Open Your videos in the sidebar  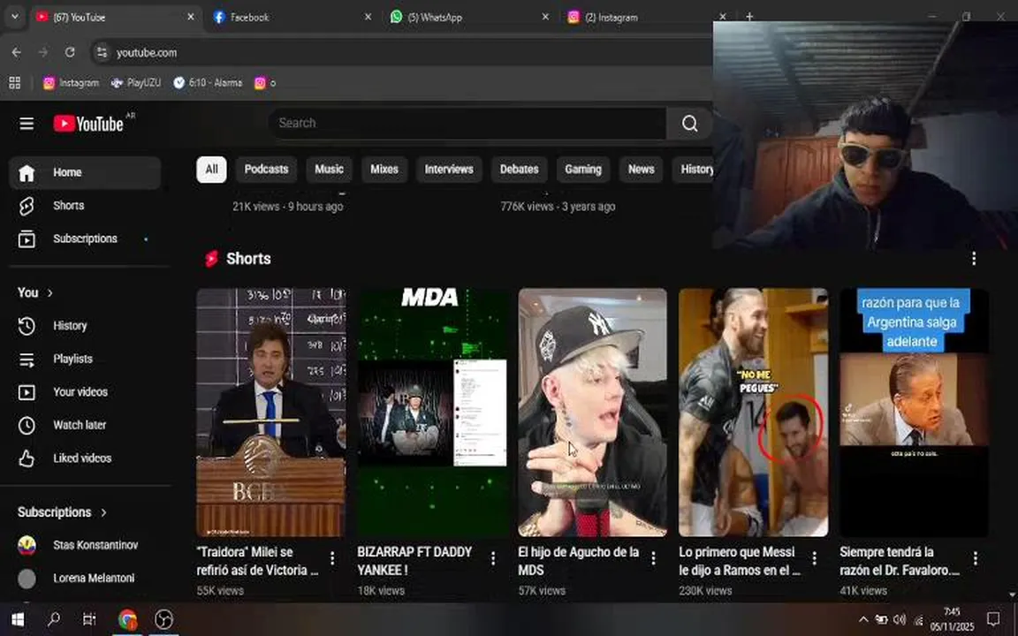(85, 392)
